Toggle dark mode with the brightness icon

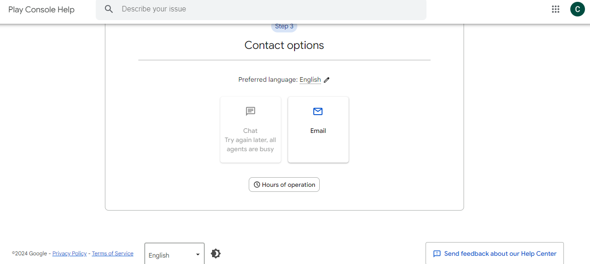click(x=216, y=253)
